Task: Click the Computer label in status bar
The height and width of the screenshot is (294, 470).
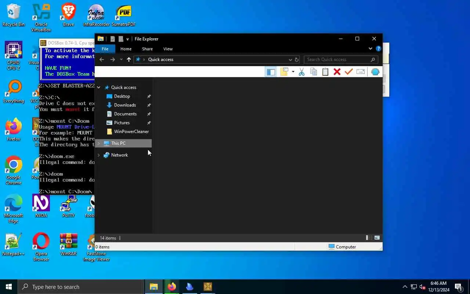Action: point(346,247)
